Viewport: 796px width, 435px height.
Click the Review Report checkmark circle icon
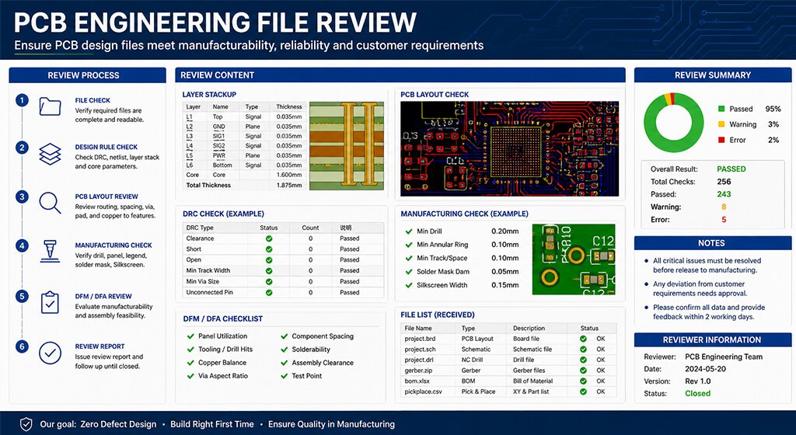pyautogui.click(x=50, y=353)
